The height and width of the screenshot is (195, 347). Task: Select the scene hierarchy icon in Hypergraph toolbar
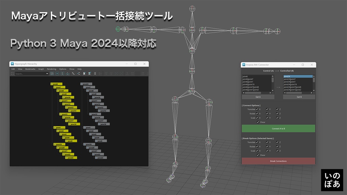pyautogui.click(x=52, y=74)
